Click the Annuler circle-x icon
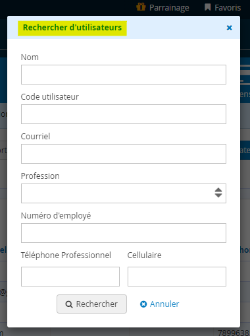The image size is (250, 336). click(x=143, y=304)
